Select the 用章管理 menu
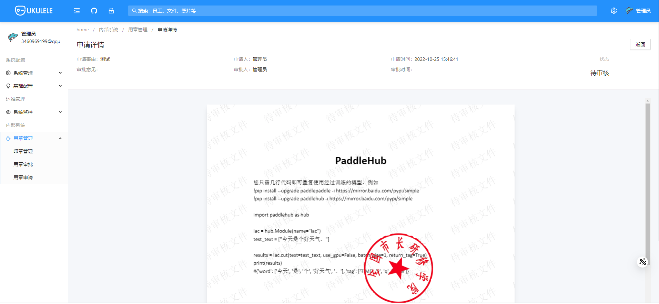 point(34,138)
